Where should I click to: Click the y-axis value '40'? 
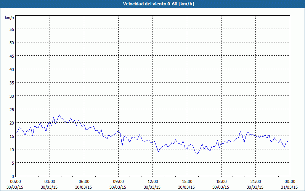click(x=12, y=70)
